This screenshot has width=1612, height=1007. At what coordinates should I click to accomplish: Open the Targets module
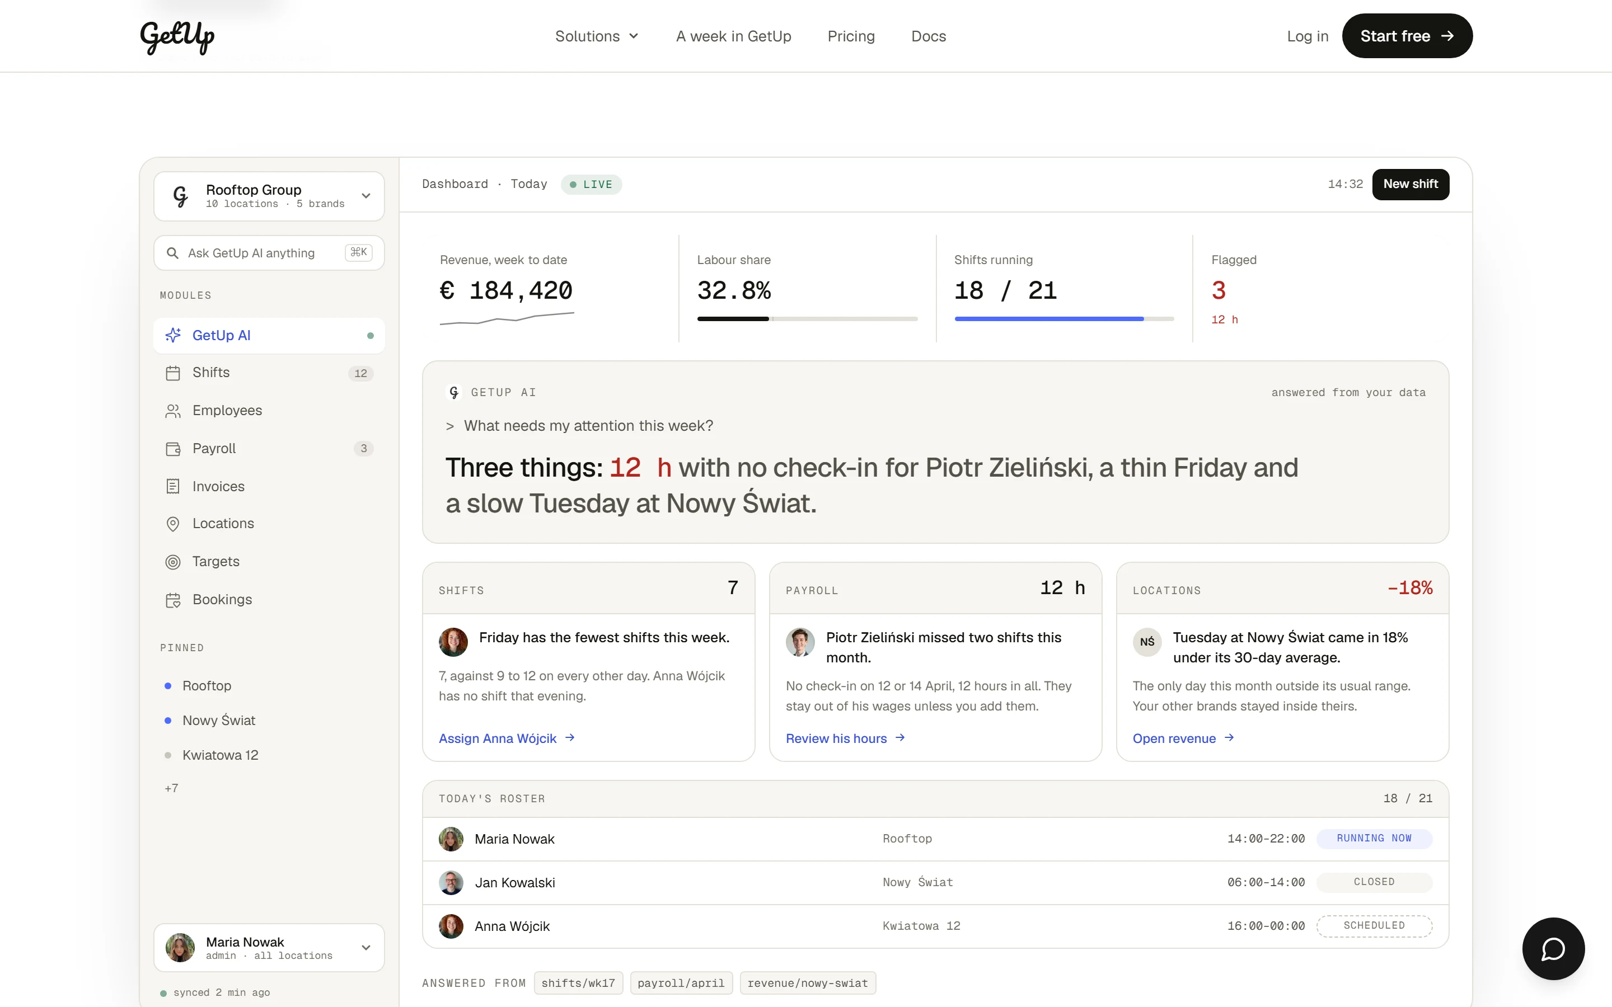click(x=269, y=562)
